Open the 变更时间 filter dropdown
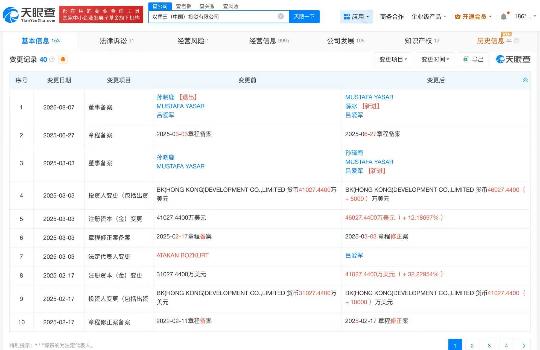This screenshot has height=350, width=540. [x=435, y=59]
